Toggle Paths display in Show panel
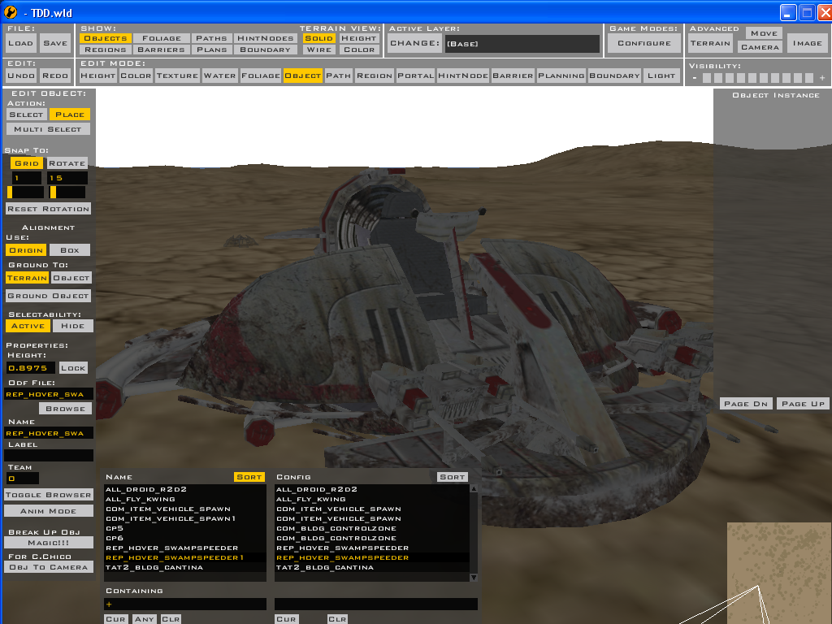Image resolution: width=832 pixels, height=624 pixels. pyautogui.click(x=211, y=38)
